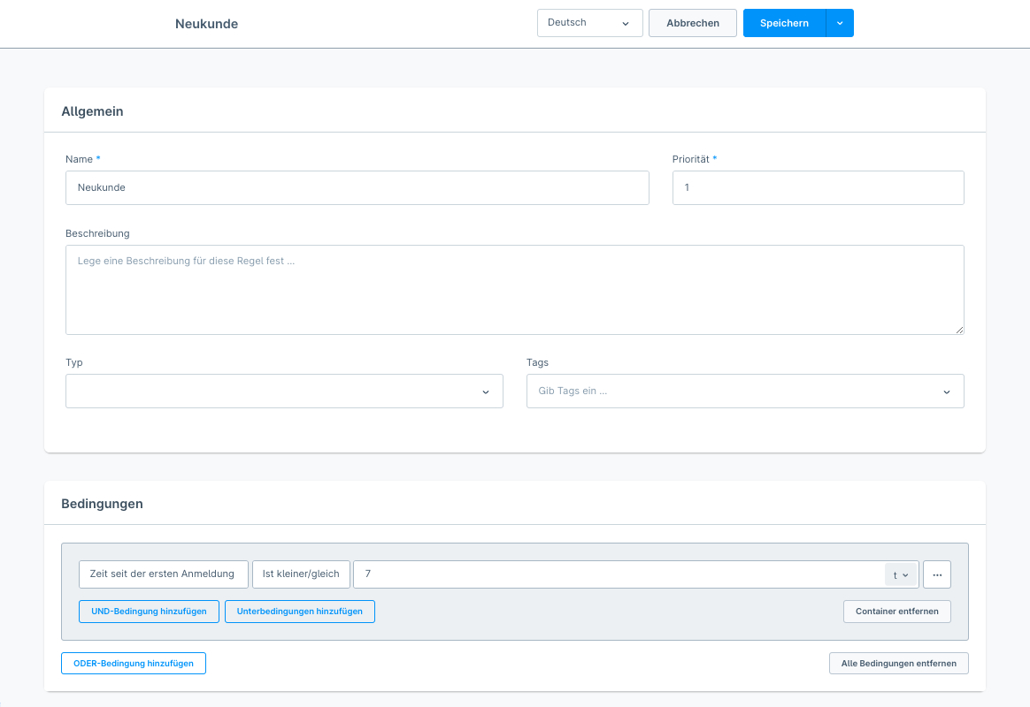The image size is (1030, 707).
Task: Open the Tags selection field
Action: (x=744, y=391)
